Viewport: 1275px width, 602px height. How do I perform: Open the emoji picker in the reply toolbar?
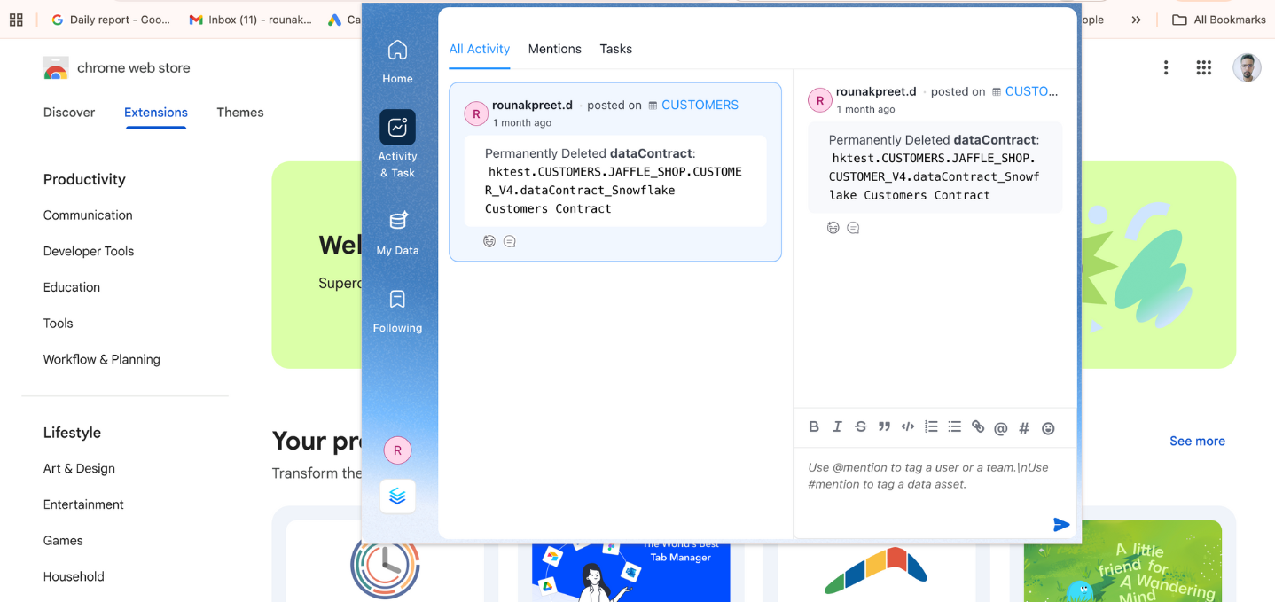[1047, 427]
